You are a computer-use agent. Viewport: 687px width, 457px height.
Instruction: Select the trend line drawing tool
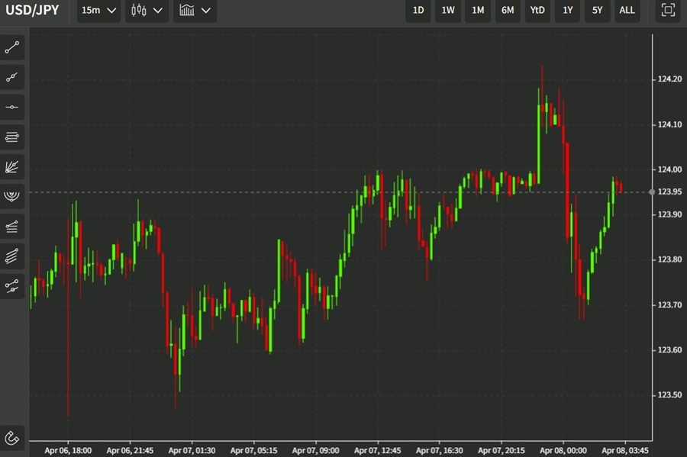point(12,48)
